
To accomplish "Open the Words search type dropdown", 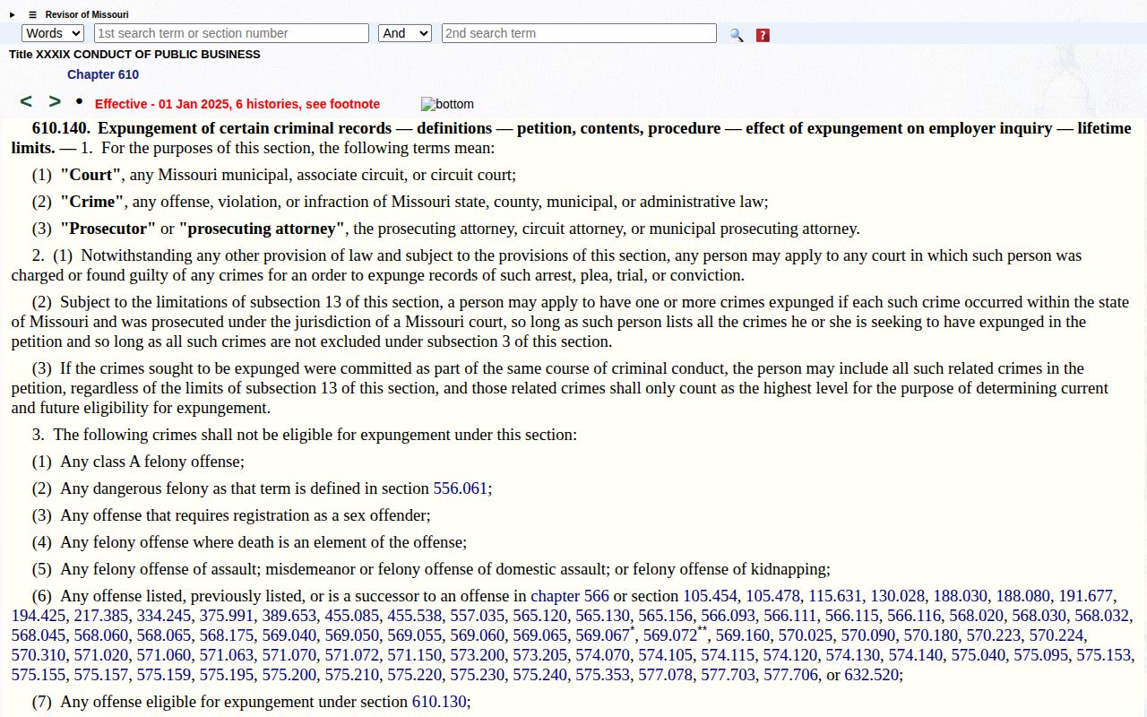I will (x=53, y=33).
